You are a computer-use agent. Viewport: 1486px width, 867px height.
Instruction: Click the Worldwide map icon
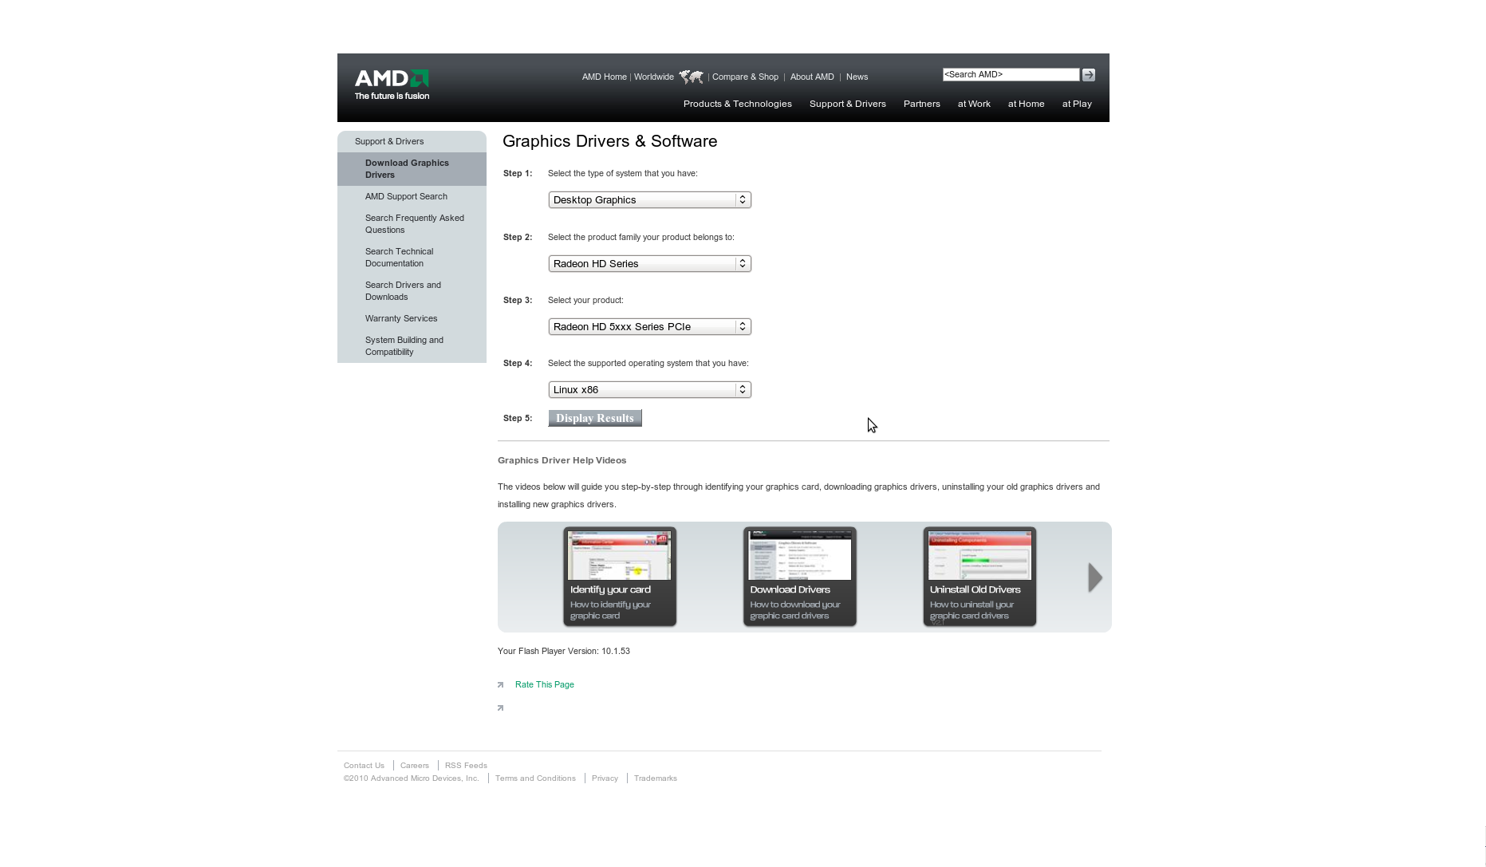(x=691, y=77)
